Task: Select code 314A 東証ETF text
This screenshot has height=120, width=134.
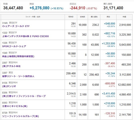Action: [10, 23]
